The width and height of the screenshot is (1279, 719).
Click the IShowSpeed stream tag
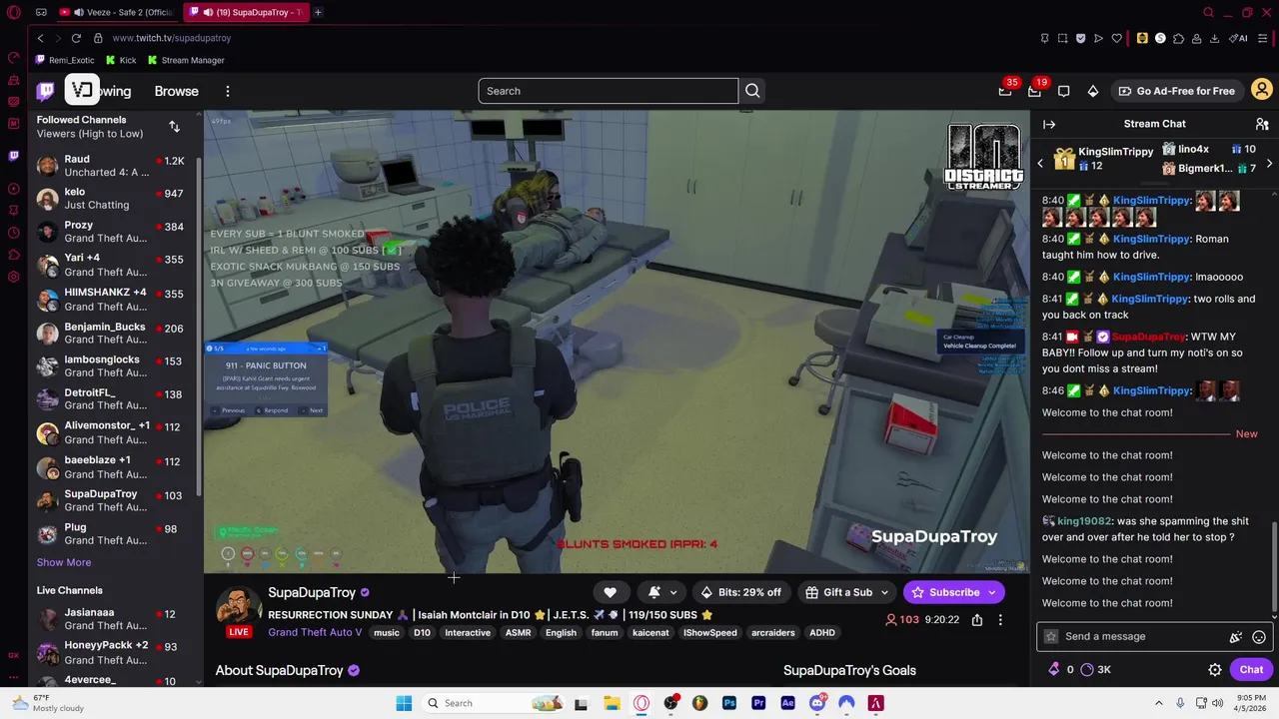[709, 633]
